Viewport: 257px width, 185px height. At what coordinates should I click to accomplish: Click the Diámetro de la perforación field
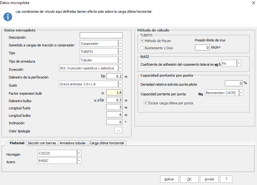pyautogui.click(x=114, y=76)
